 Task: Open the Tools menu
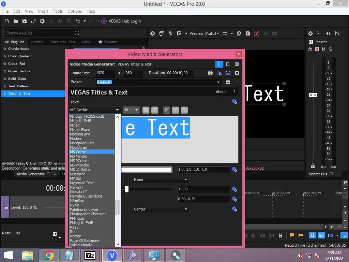point(58,11)
